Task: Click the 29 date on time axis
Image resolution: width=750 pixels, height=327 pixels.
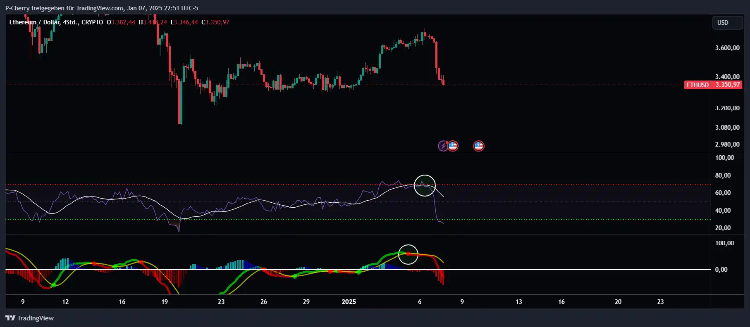Action: 306,302
